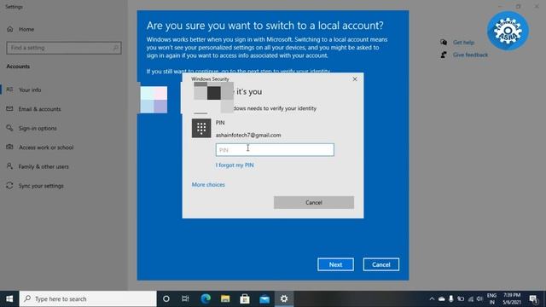Open the volume speaker tray icon

click(x=479, y=298)
